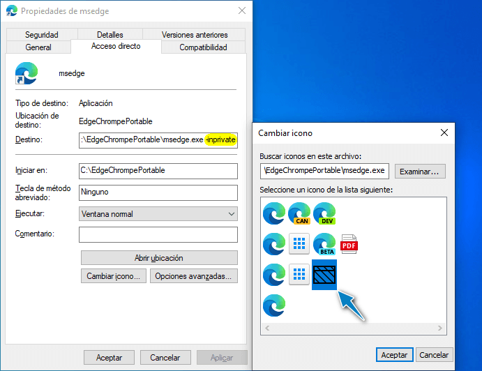This screenshot has height=371, width=482.
Task: Select the Edge Canary (CAN) icon
Action: (299, 213)
